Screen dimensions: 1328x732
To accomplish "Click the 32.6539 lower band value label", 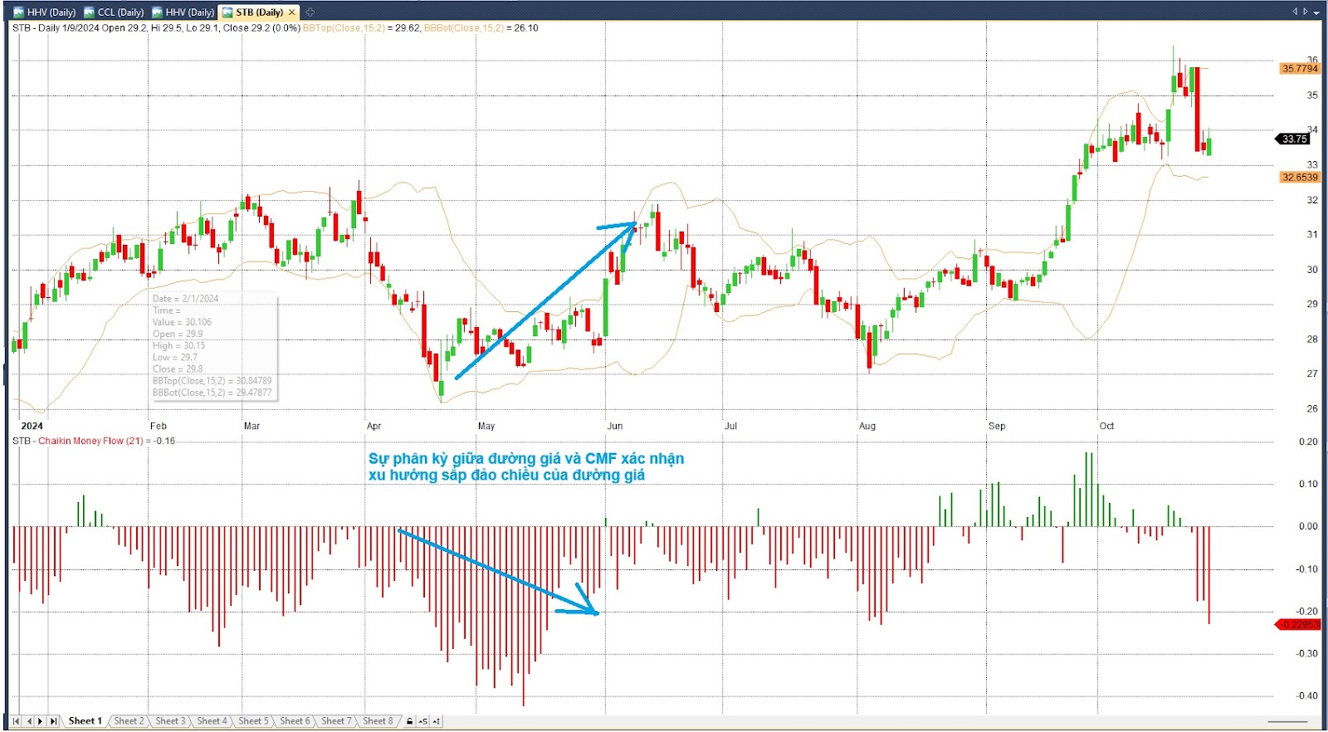I will point(1299,177).
